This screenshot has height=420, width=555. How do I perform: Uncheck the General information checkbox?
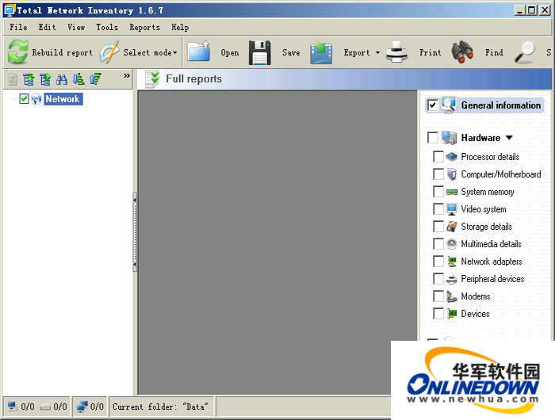pyautogui.click(x=433, y=105)
